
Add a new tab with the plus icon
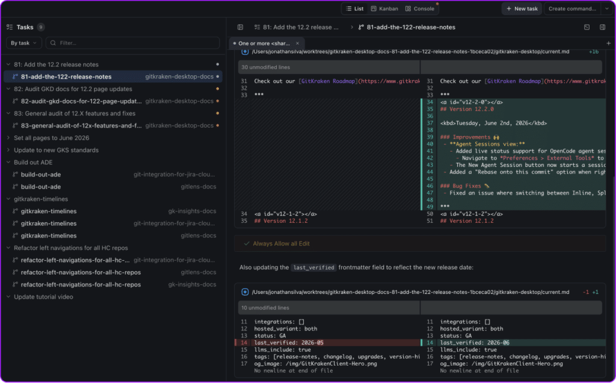(x=608, y=43)
